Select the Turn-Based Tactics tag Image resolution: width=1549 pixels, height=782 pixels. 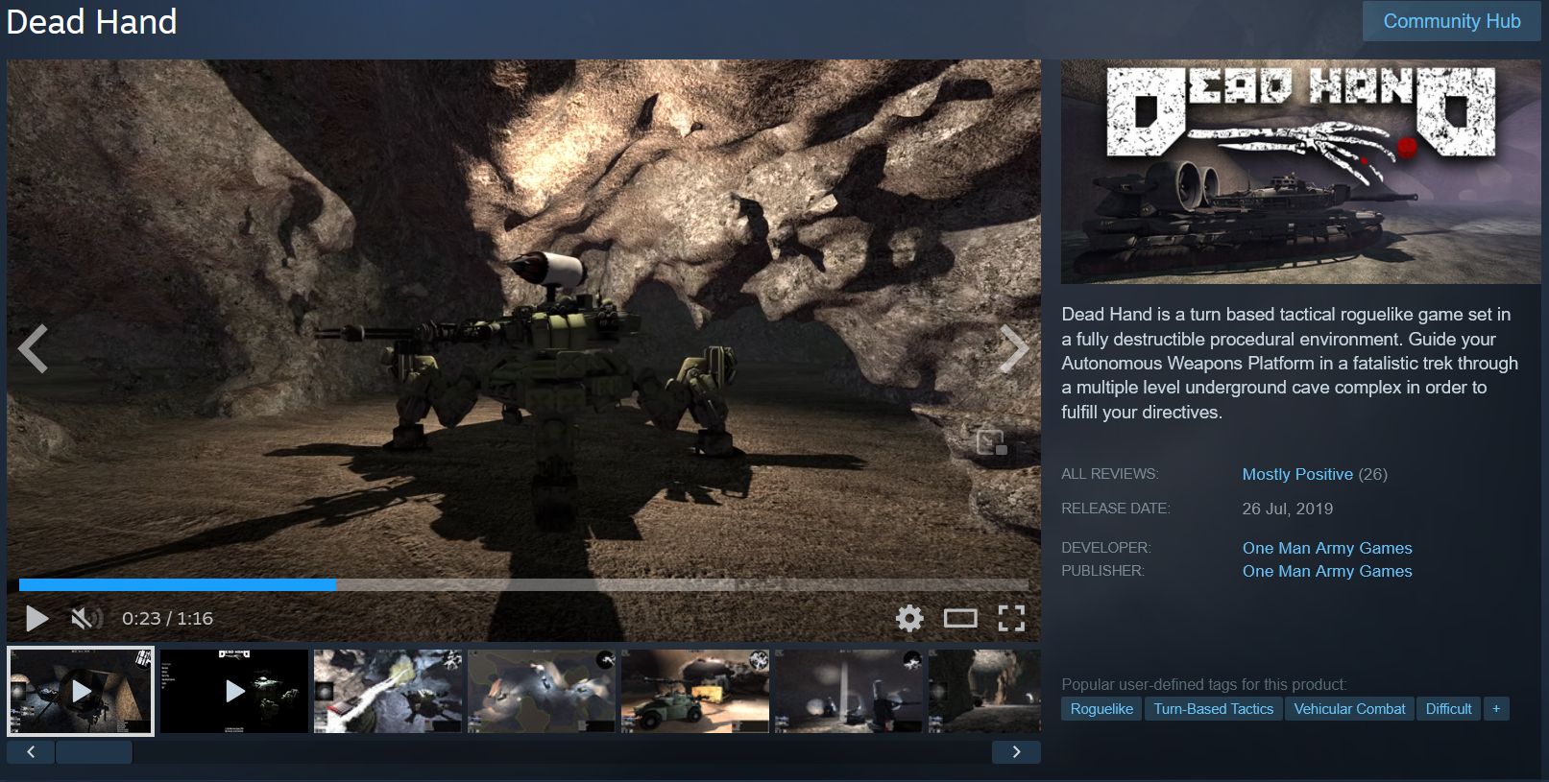tap(1213, 709)
